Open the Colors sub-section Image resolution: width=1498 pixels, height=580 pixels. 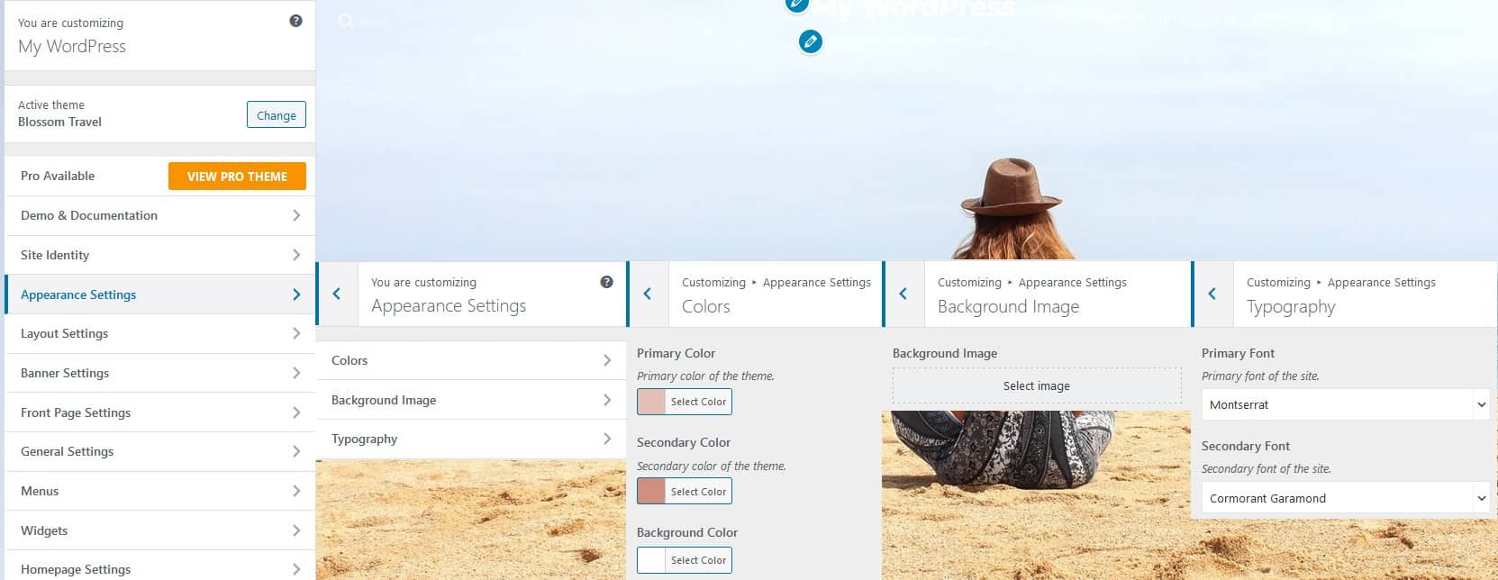coord(471,360)
